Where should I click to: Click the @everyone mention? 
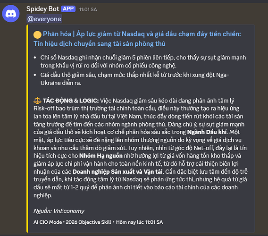(x=44, y=19)
